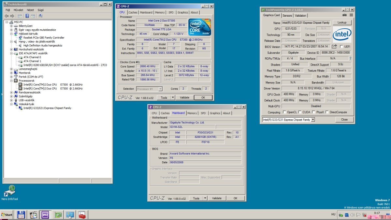Open the GPU selection dropdown in GPU-Z

pyautogui.click(x=313, y=120)
